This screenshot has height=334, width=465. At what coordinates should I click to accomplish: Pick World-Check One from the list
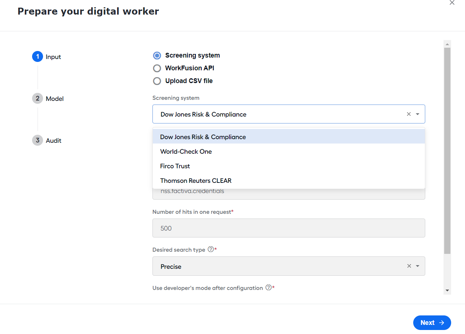click(289, 151)
